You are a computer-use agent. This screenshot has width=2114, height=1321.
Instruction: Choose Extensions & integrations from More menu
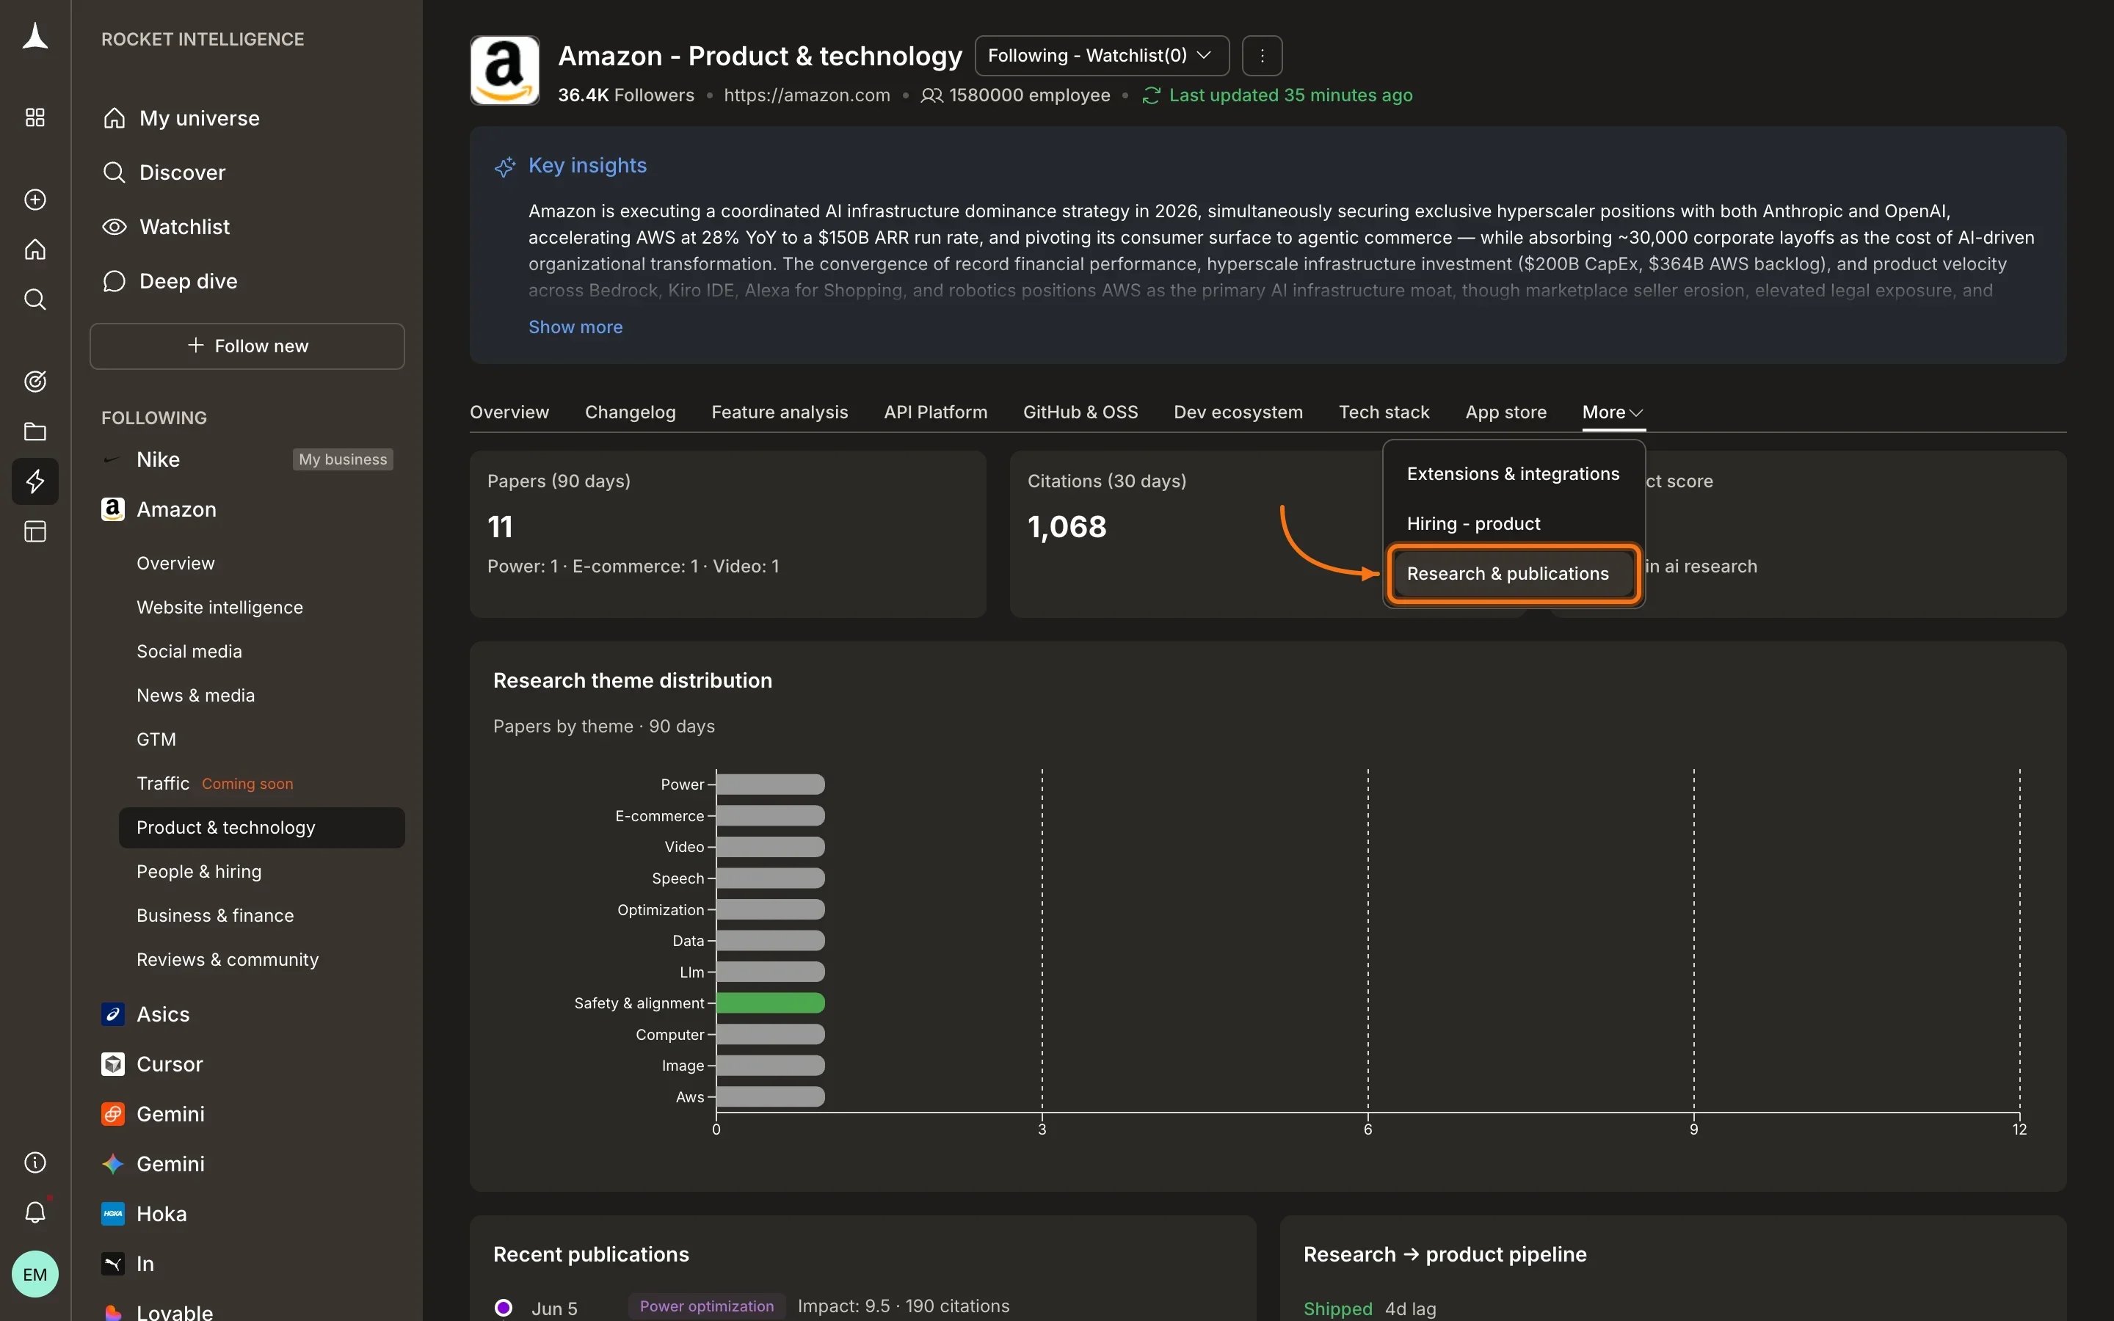[1513, 473]
